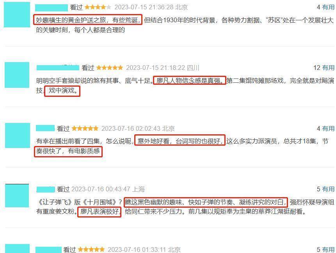336x253 pixels.
Task: Click the 4-star rating on the first review
Action: pyautogui.click(x=98, y=7)
